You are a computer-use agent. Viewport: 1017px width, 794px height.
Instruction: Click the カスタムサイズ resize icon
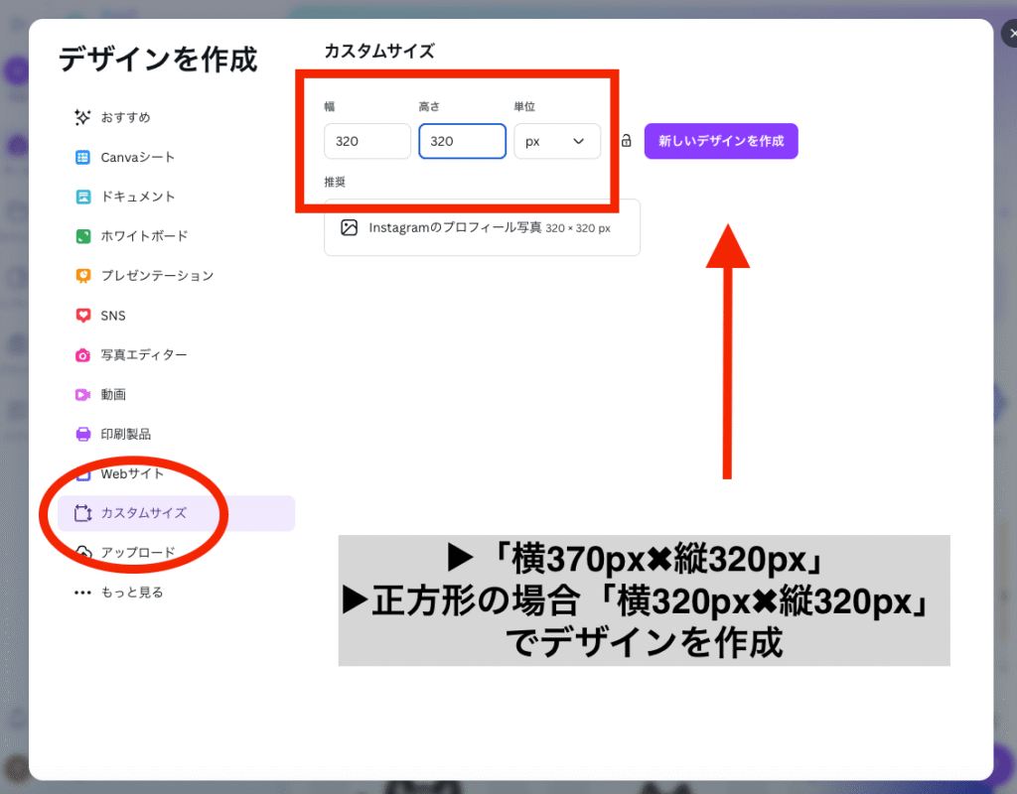pyautogui.click(x=83, y=513)
